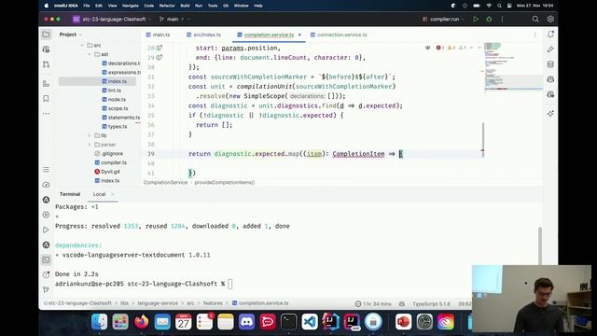Open compiler.ts in project tree
The width and height of the screenshot is (597, 336).
point(110,162)
